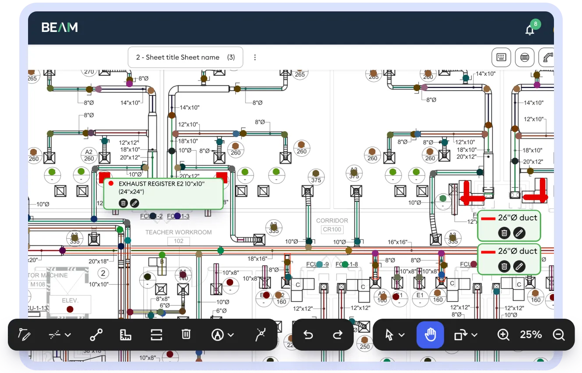Screen dimensions: 582x373
Task: Click the TEACHER WORKROOM room label
Action: 179,232
